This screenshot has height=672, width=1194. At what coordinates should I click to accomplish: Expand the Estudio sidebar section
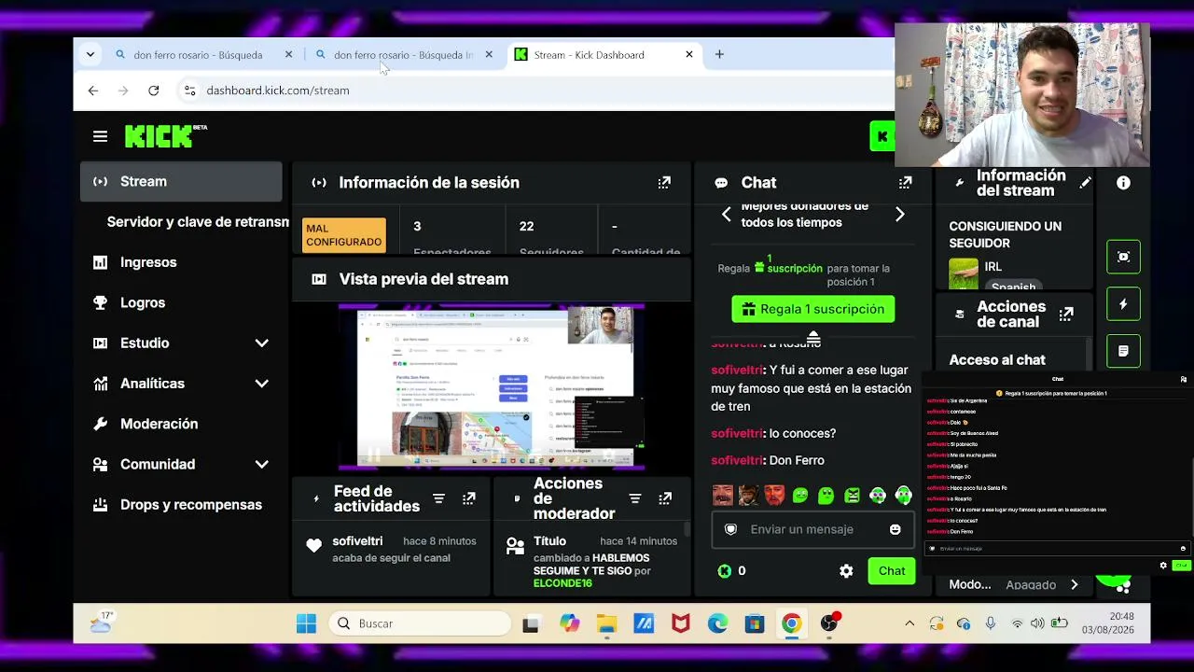pyautogui.click(x=262, y=343)
